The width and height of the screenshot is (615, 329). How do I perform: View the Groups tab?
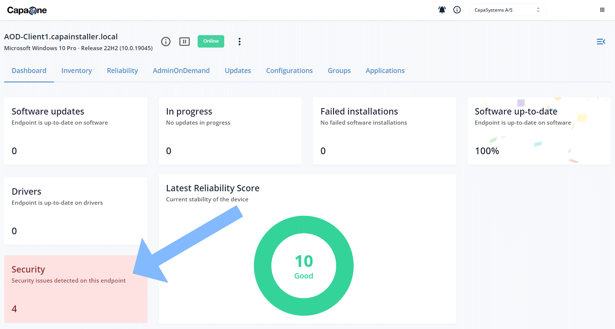[339, 71]
